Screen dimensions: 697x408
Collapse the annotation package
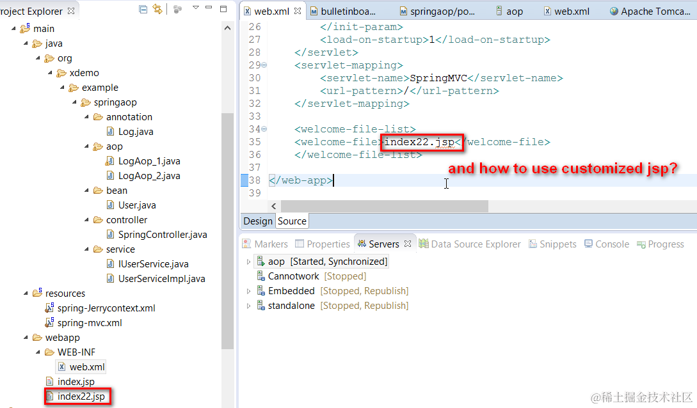click(86, 117)
